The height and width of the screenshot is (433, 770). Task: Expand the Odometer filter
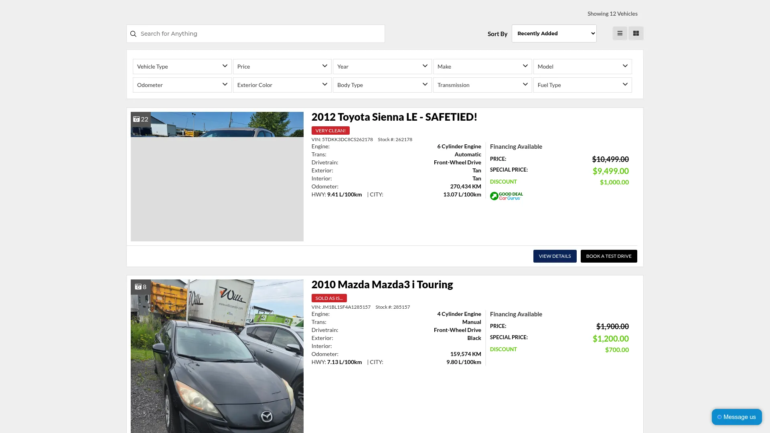point(182,85)
